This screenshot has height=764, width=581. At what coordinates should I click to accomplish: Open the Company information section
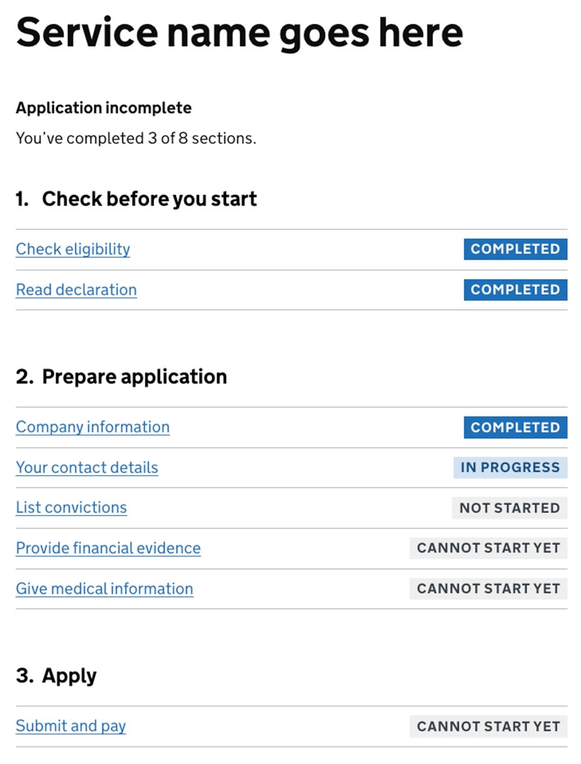point(92,428)
